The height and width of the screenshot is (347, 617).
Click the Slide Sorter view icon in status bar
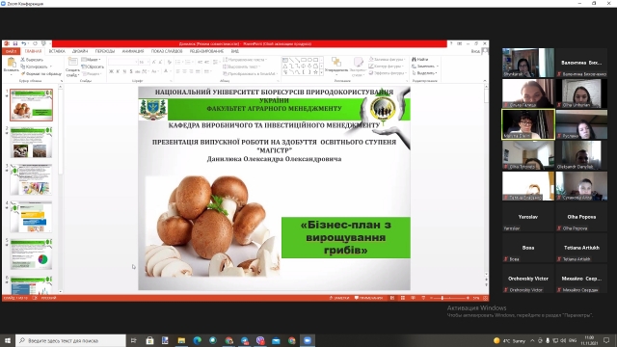pos(403,298)
